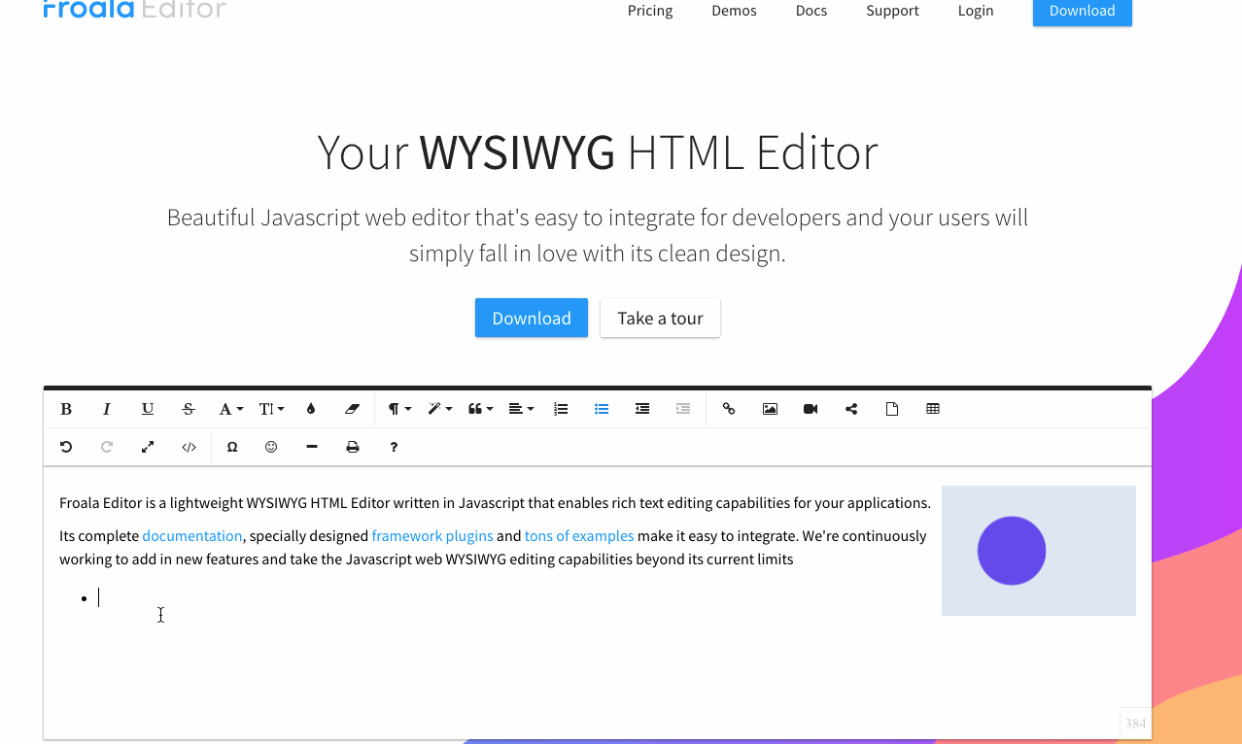This screenshot has height=744, width=1242.
Task: Open the Pricing nav item
Action: coord(650,11)
